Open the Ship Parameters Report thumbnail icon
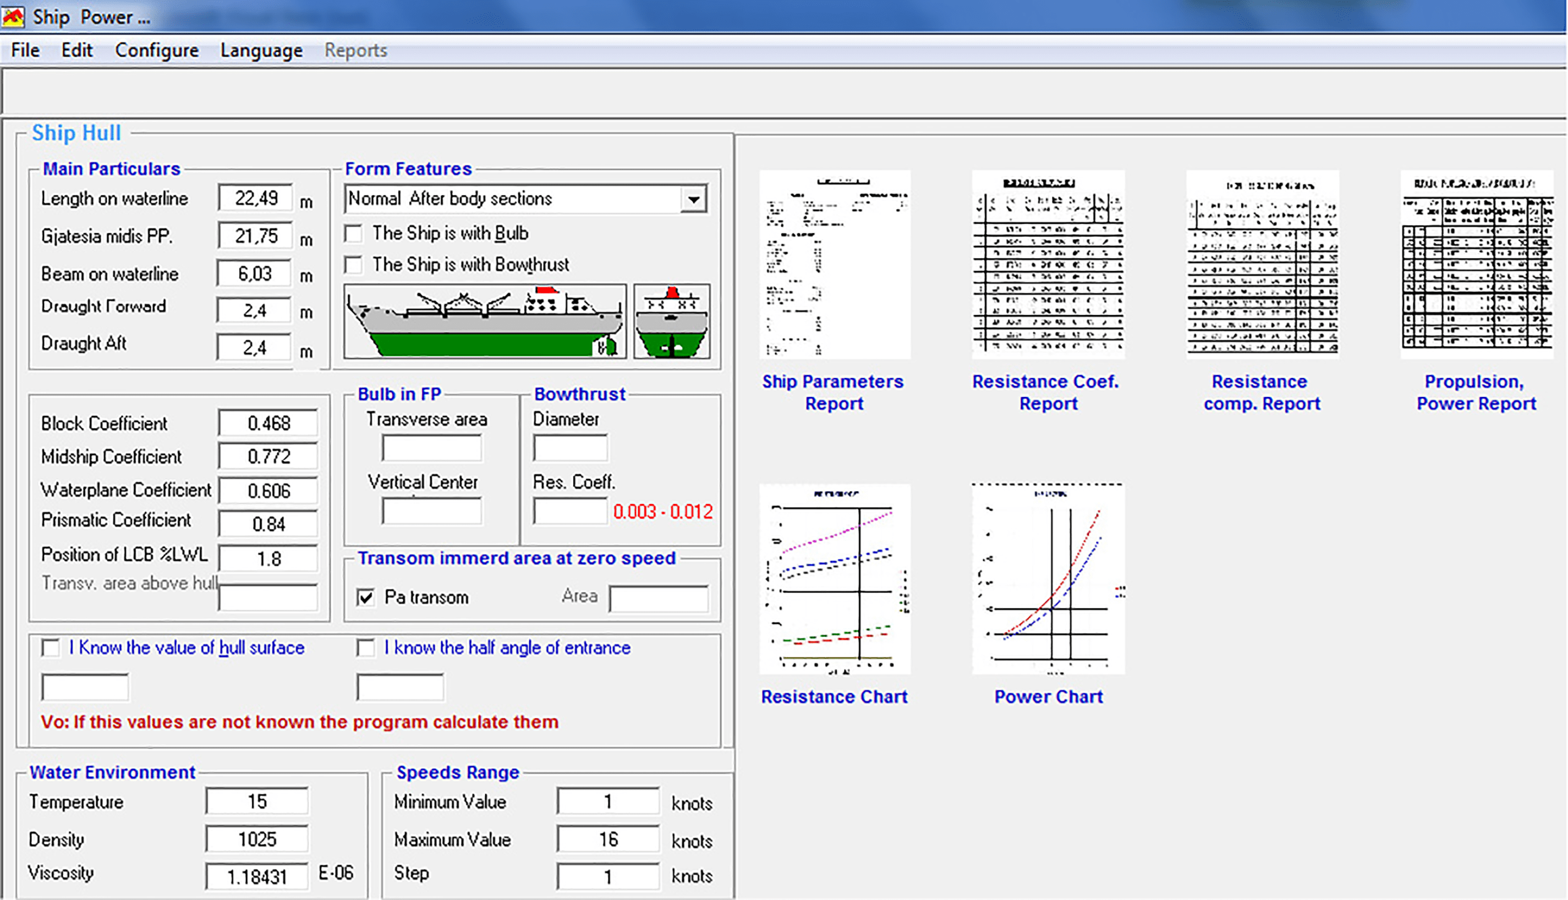The image size is (1568, 900). pos(835,265)
